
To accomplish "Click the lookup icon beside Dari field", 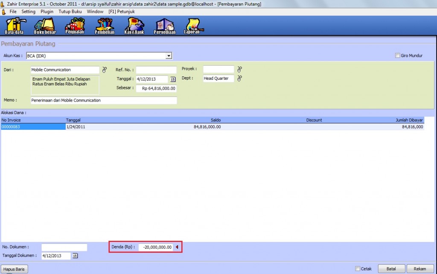I will 105,70.
